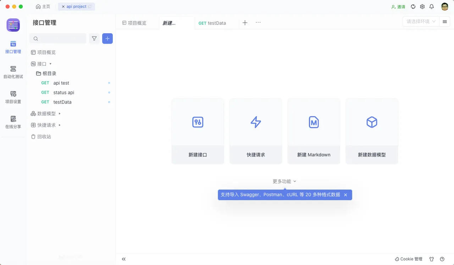Add a new tab with the plus icon

[x=245, y=23]
